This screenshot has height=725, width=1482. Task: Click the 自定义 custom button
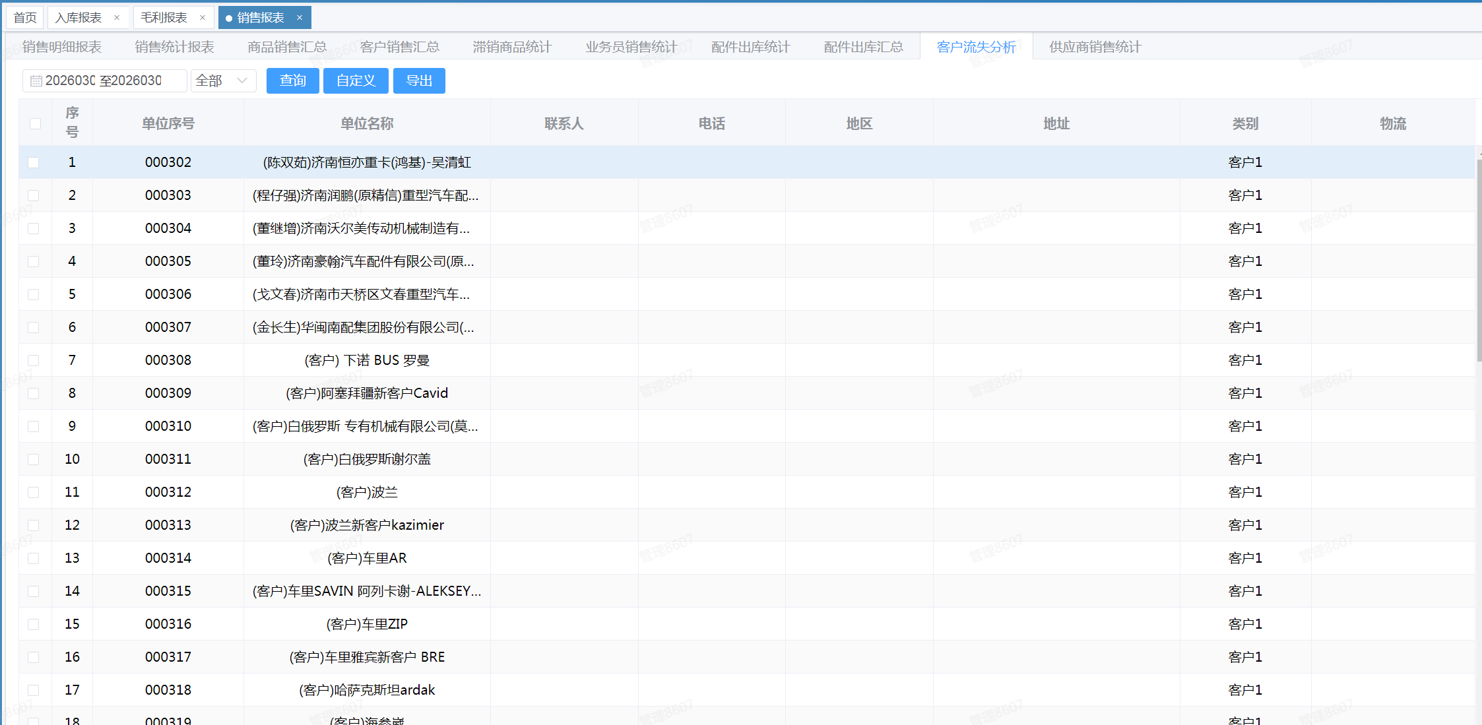(x=356, y=80)
